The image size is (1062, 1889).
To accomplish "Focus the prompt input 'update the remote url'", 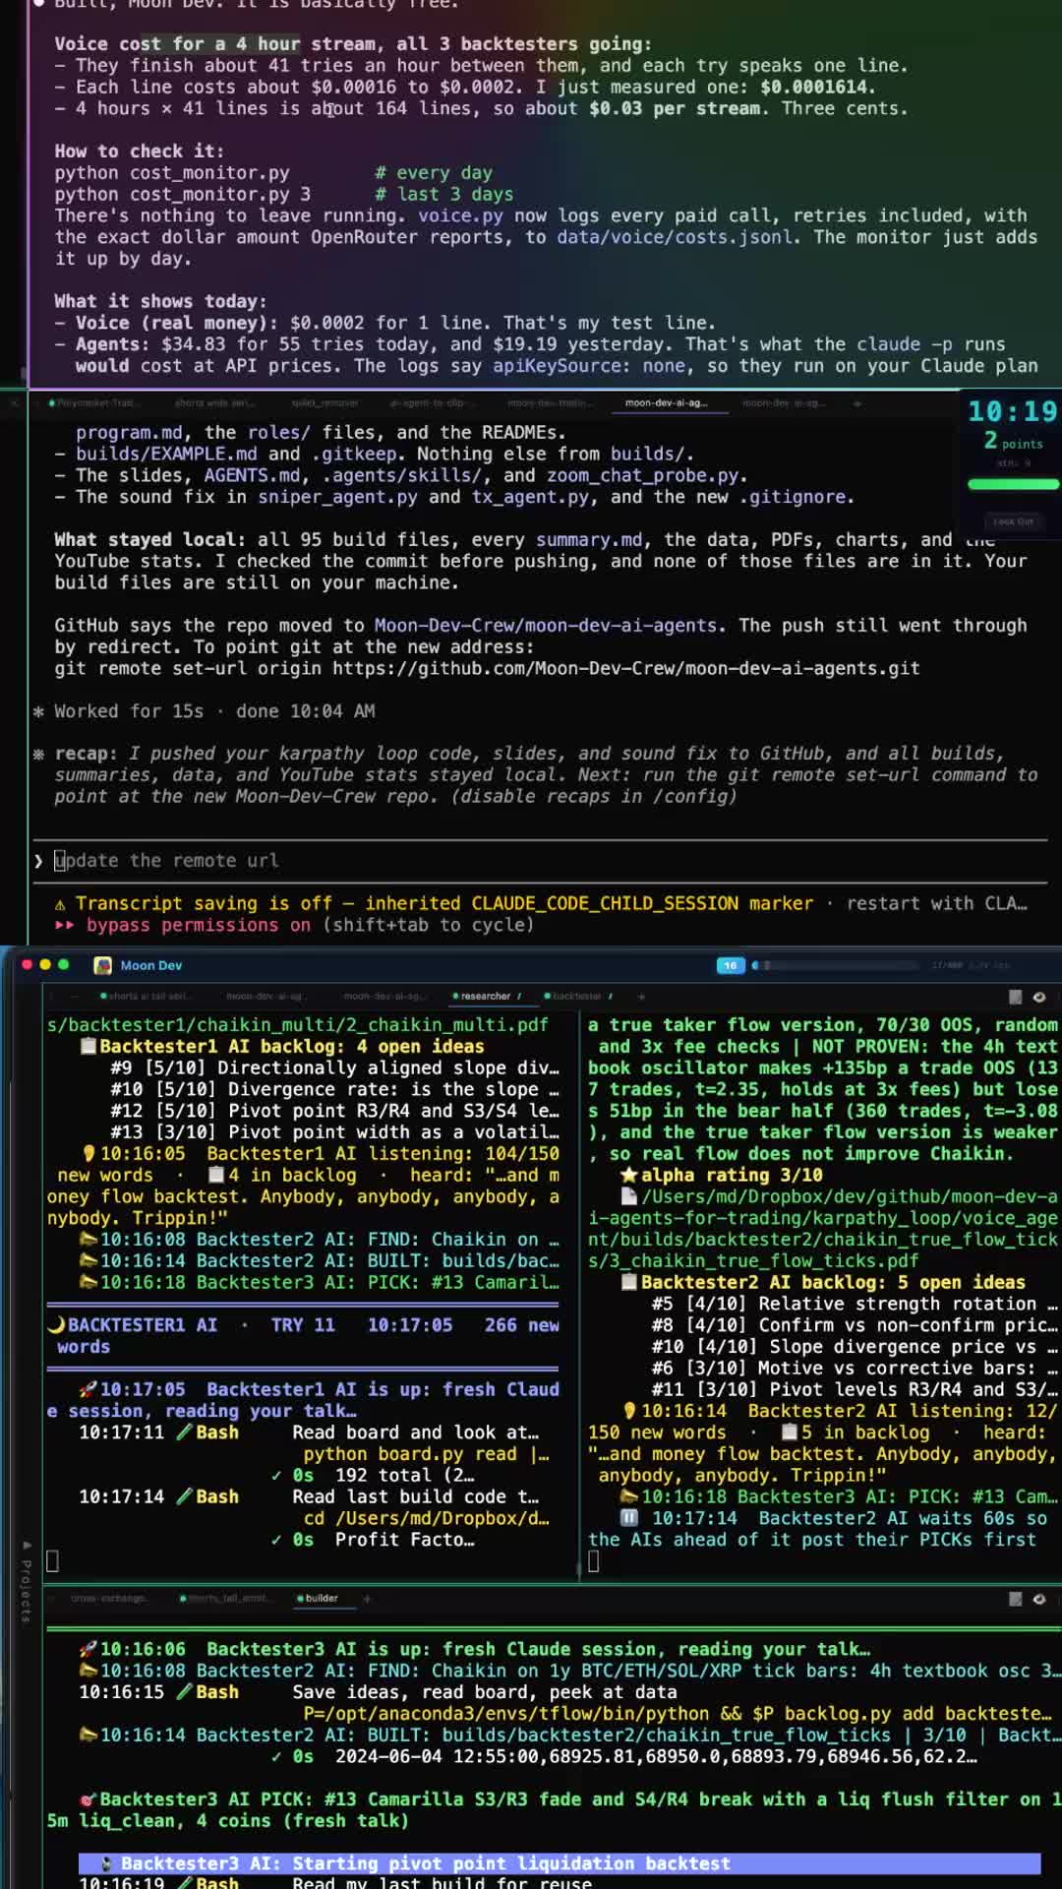I will (541, 861).
